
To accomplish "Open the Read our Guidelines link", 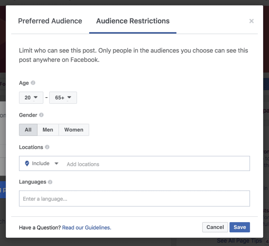I will click(87, 227).
